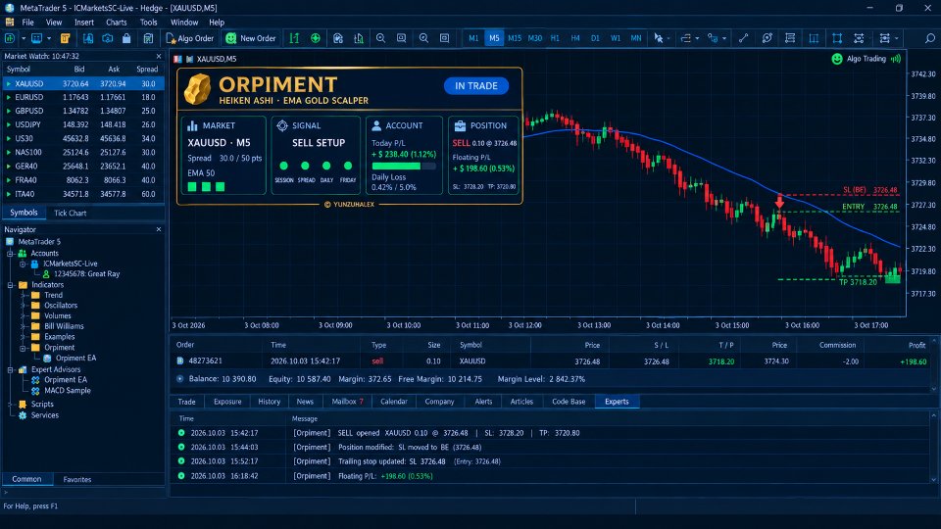Viewport: 941px width, 529px height.
Task: Click the IN TRADE status button
Action: [x=476, y=86]
